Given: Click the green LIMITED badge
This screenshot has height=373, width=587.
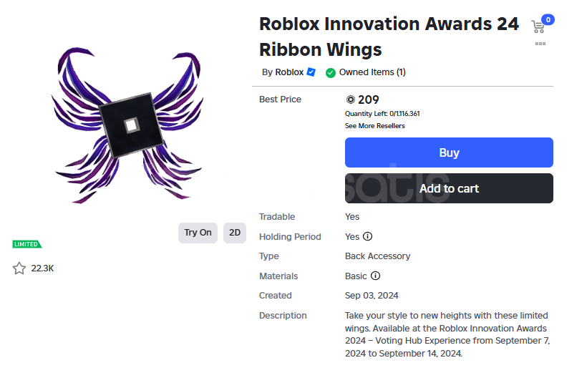Looking at the screenshot, I should pyautogui.click(x=27, y=245).
